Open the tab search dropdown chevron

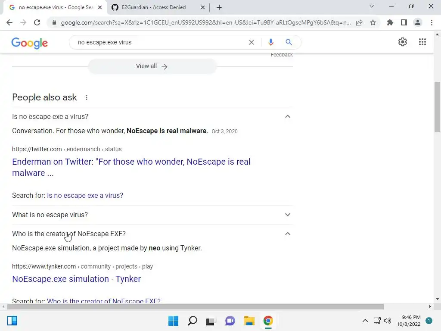pos(372,6)
